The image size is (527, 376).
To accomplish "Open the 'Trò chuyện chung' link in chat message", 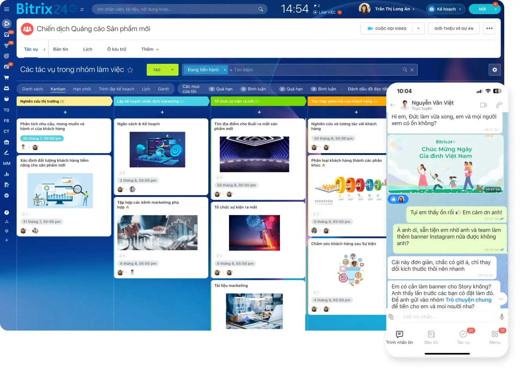I will point(469,300).
